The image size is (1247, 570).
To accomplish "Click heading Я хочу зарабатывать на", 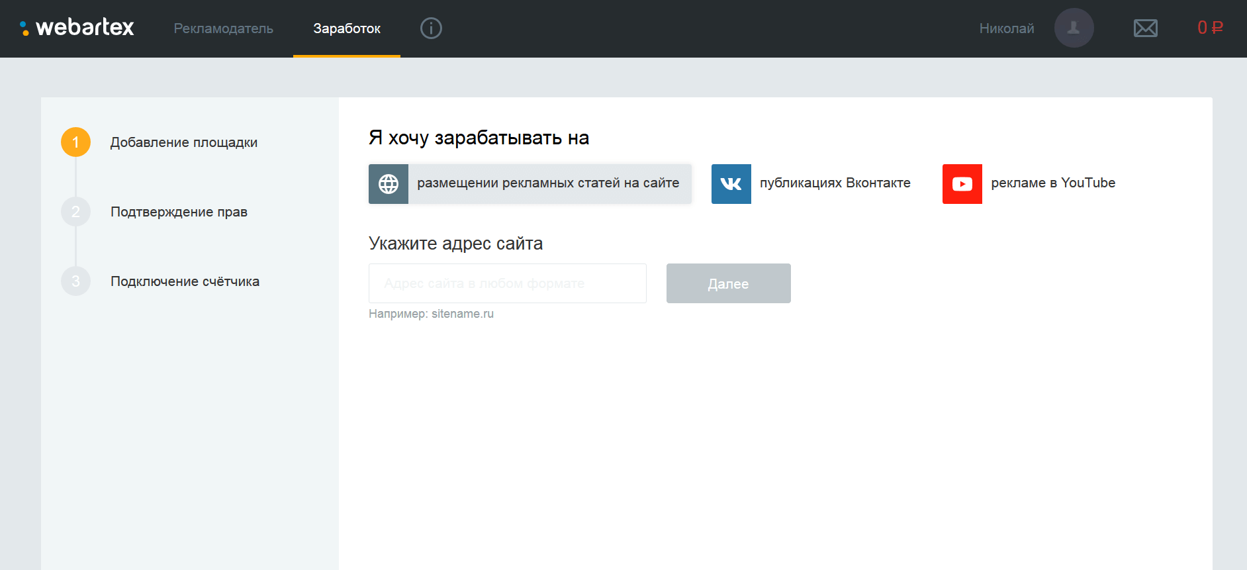I will (479, 138).
